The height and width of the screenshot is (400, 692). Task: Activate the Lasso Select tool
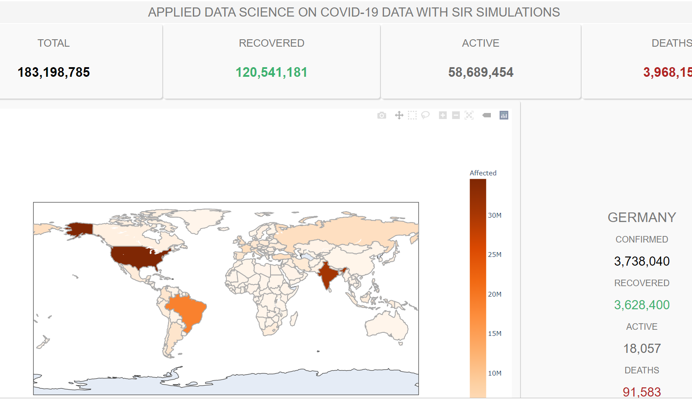click(425, 115)
